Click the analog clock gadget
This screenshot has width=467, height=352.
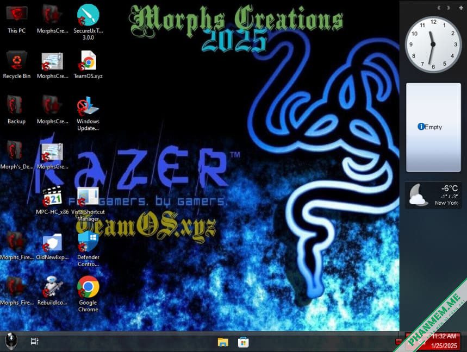click(433, 44)
